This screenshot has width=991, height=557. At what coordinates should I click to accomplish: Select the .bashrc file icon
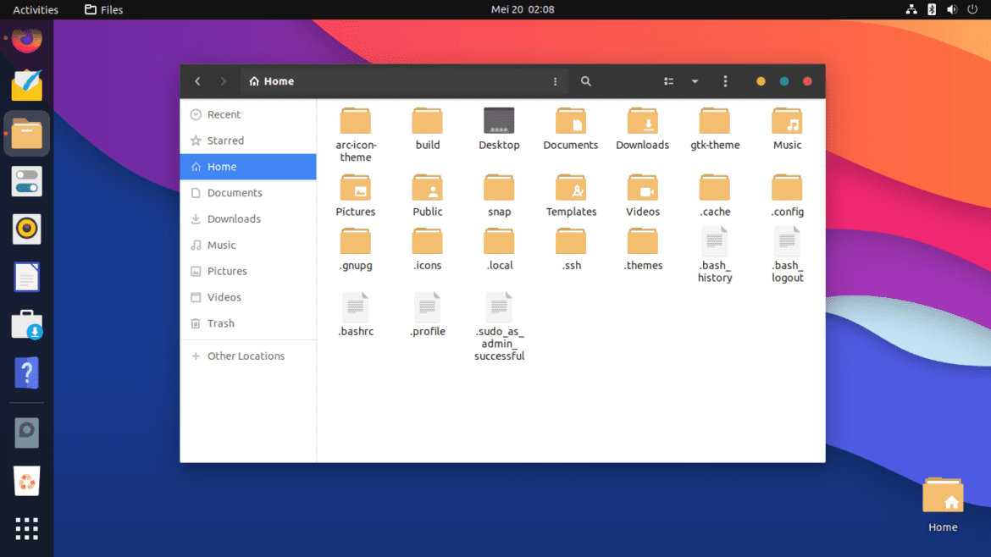[356, 308]
